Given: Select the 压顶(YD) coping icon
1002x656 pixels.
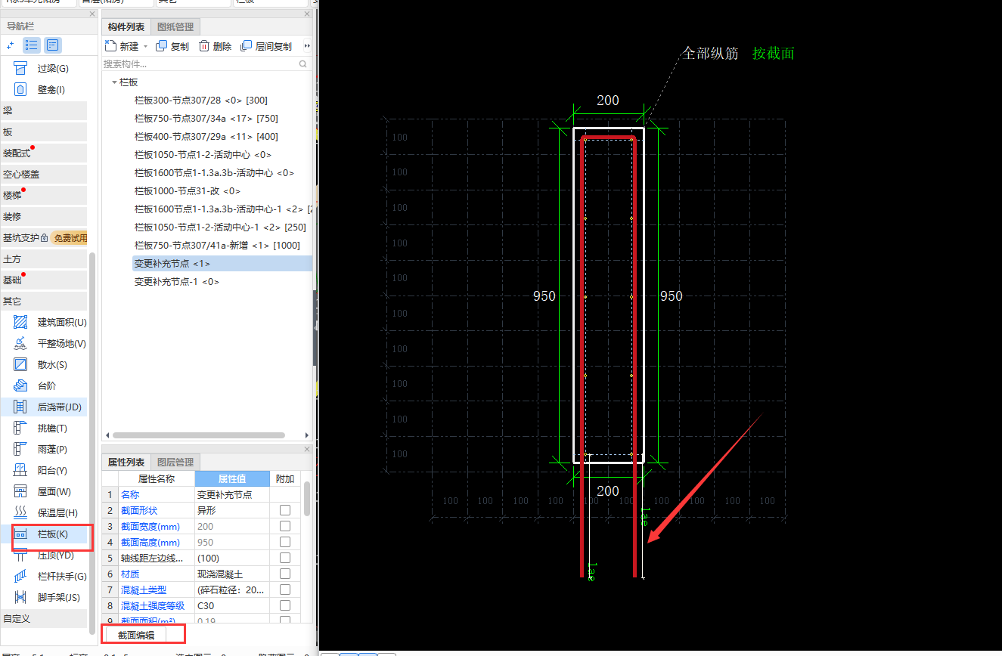Looking at the screenshot, I should [x=21, y=555].
